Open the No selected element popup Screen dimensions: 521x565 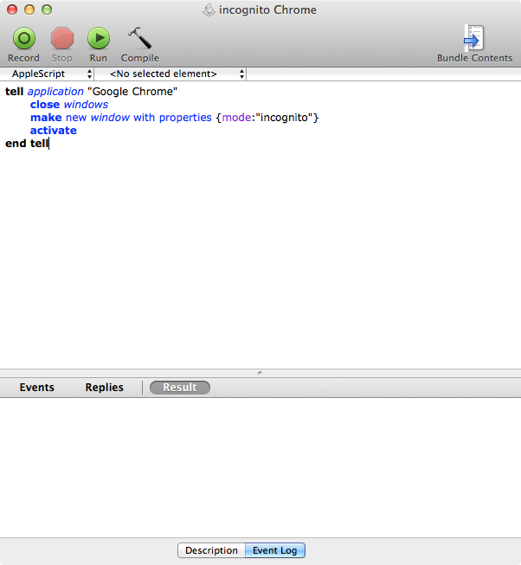pyautogui.click(x=170, y=74)
